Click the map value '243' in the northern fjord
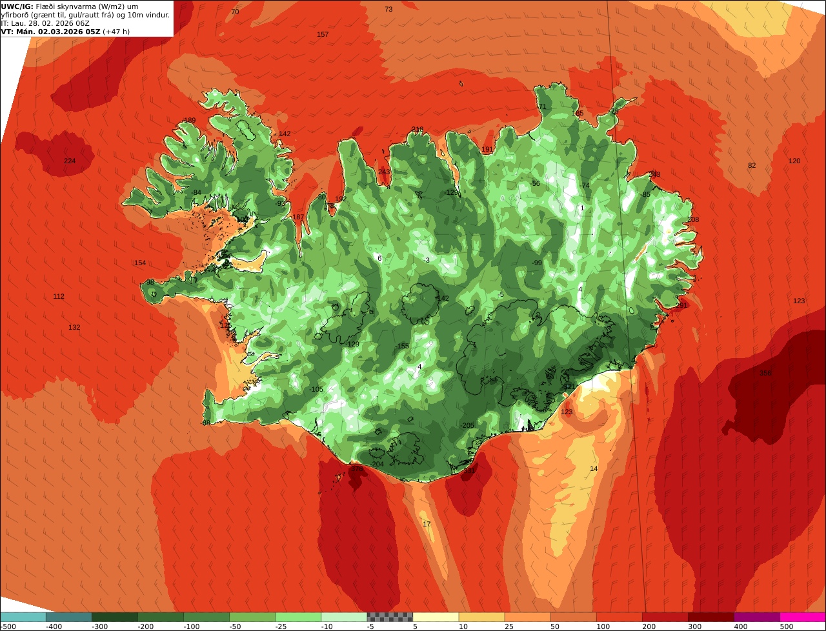Screen dimensions: 826x631 (x=384, y=172)
